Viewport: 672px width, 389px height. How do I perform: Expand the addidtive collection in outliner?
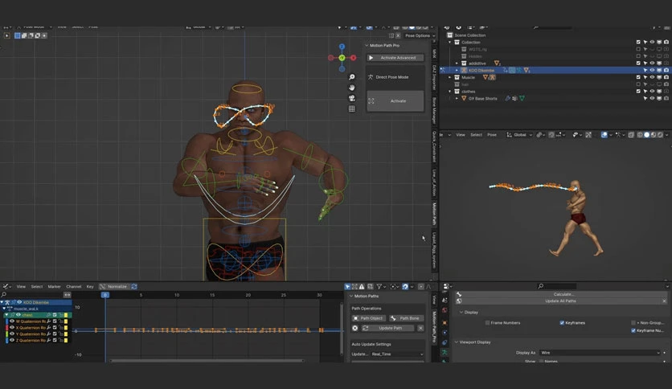(457, 63)
